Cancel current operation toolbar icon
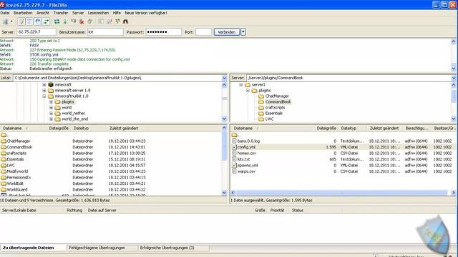 pos(74,21)
